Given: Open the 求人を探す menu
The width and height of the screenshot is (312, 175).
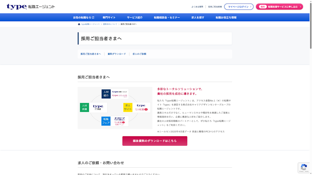Looking at the screenshot, I should 198,18.
